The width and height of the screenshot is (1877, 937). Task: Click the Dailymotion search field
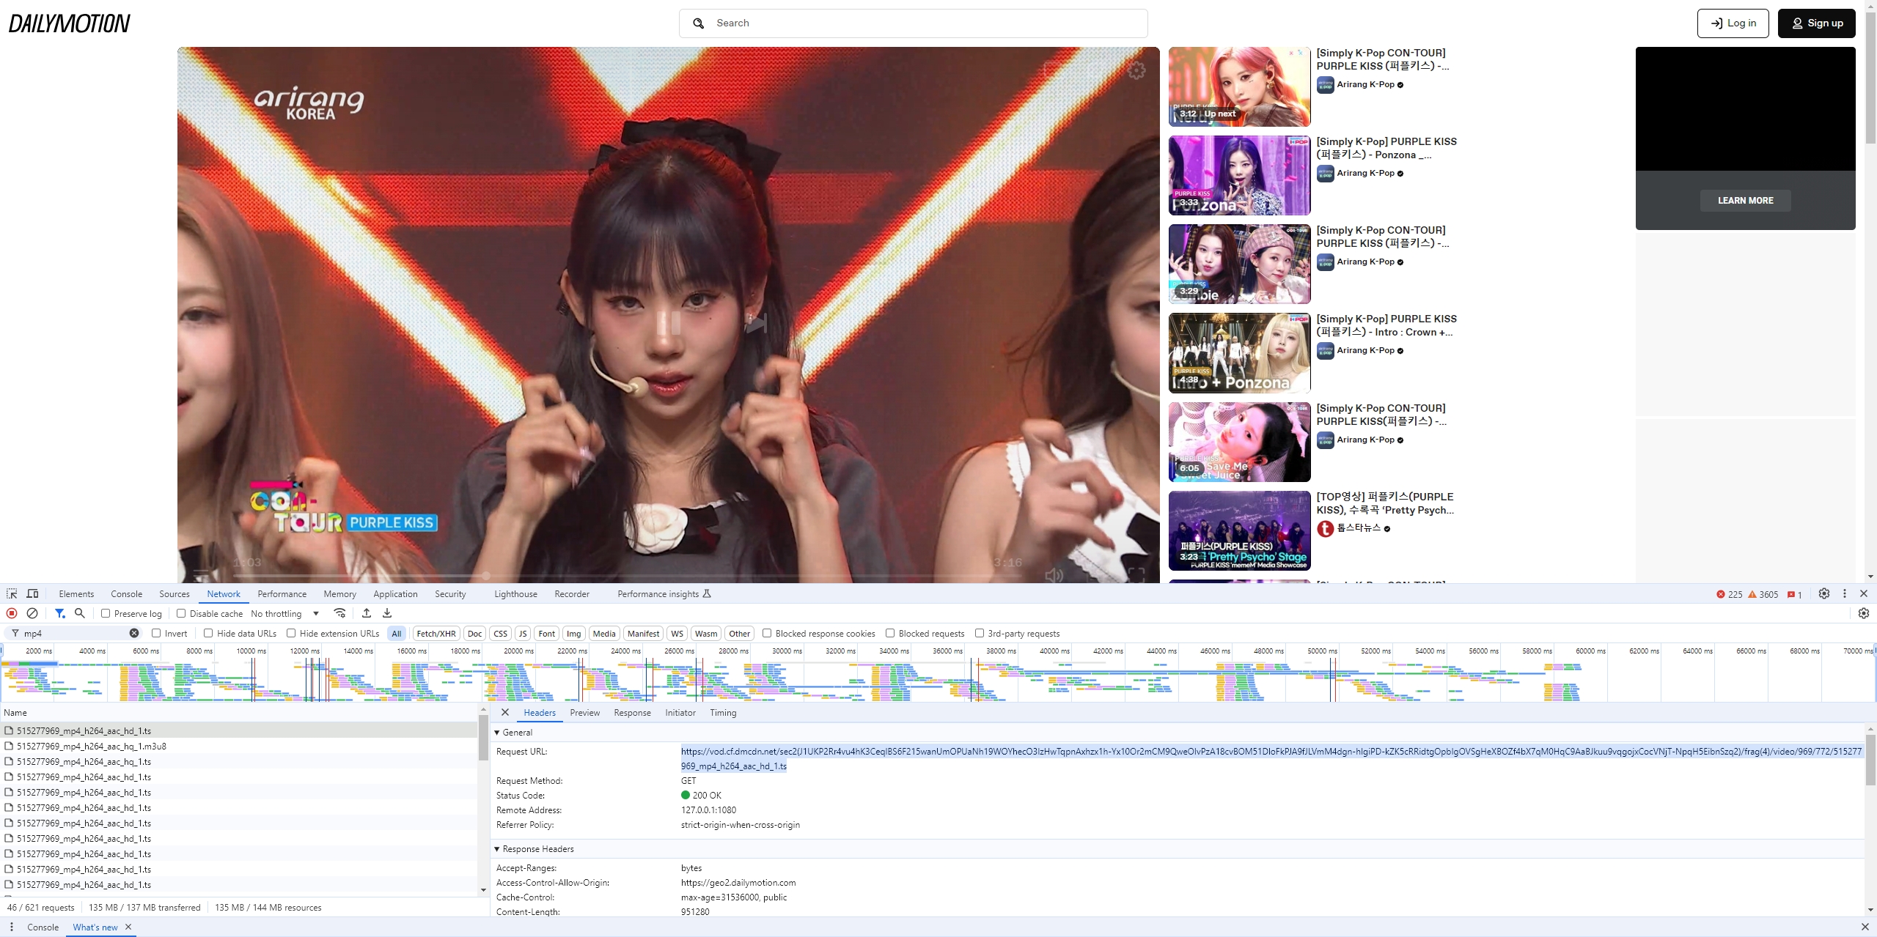(x=913, y=23)
